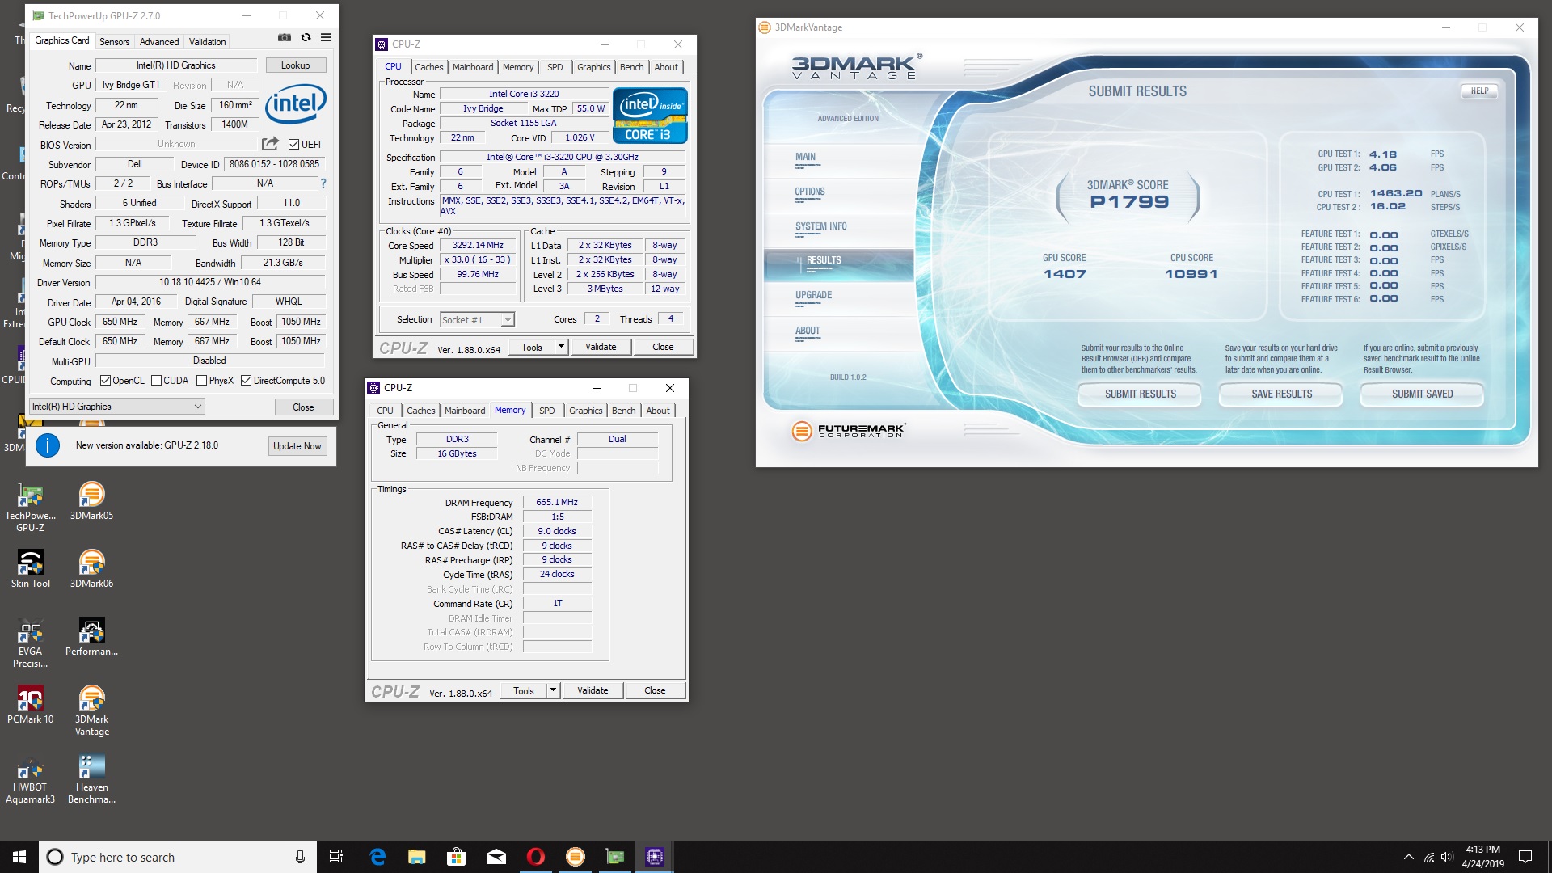Click the volume speaker tray icon
Screen dimensions: 1552x873
[x=1447, y=857]
